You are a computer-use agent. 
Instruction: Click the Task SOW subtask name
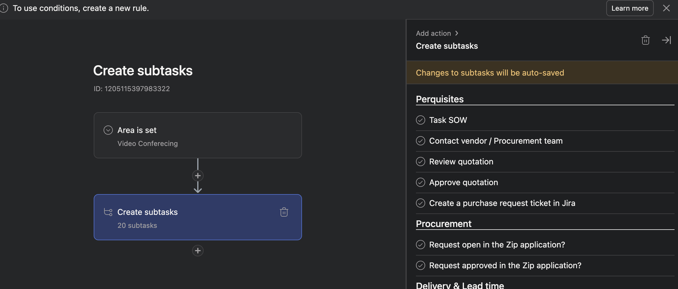pyautogui.click(x=448, y=120)
